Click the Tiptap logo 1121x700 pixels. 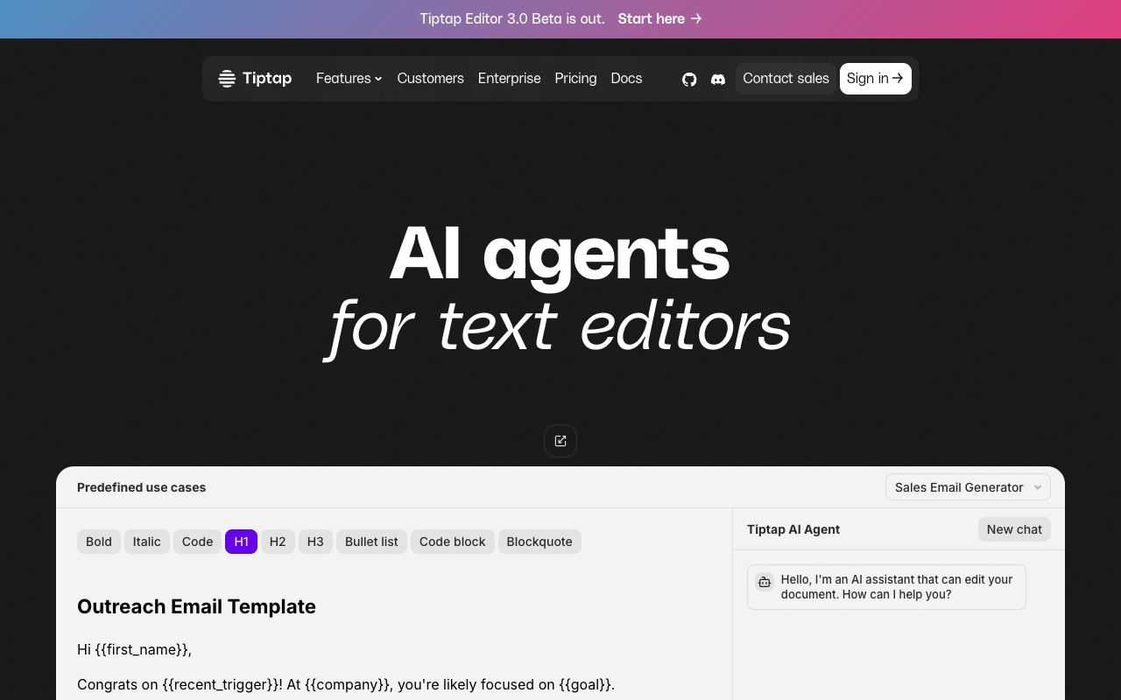click(x=255, y=79)
